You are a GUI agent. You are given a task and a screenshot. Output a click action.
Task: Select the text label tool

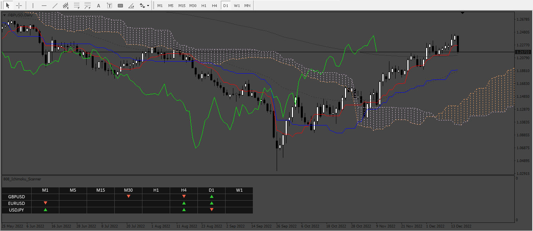click(x=109, y=5)
